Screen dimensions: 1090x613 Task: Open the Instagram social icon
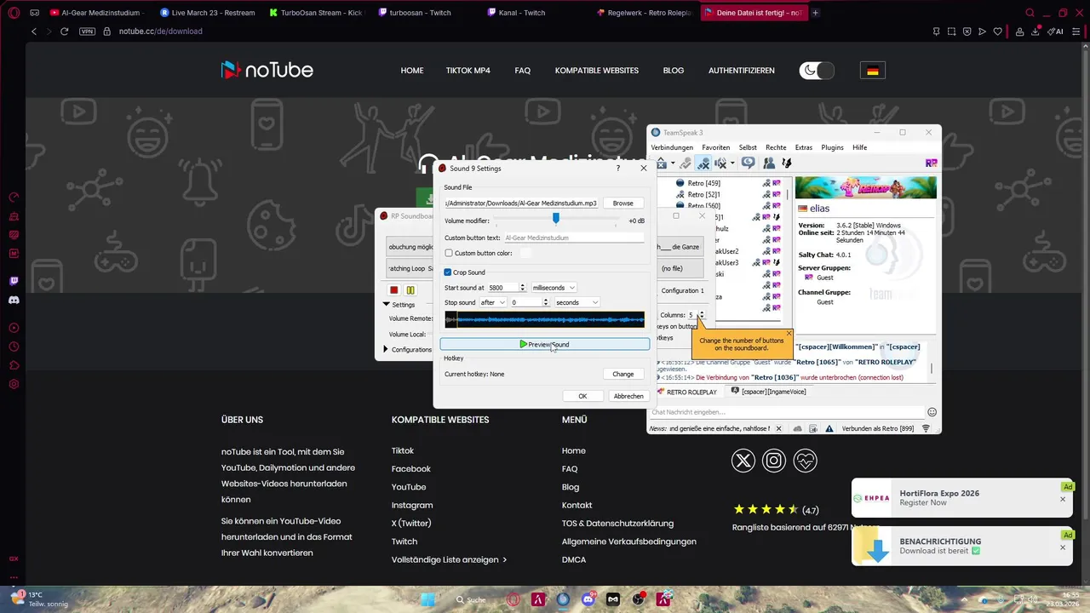click(774, 461)
